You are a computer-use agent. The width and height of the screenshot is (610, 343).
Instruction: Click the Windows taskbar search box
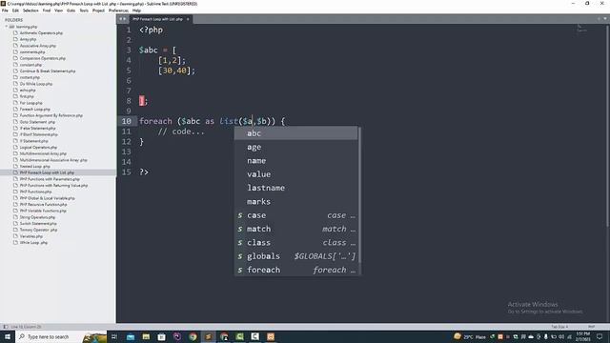pos(61,336)
